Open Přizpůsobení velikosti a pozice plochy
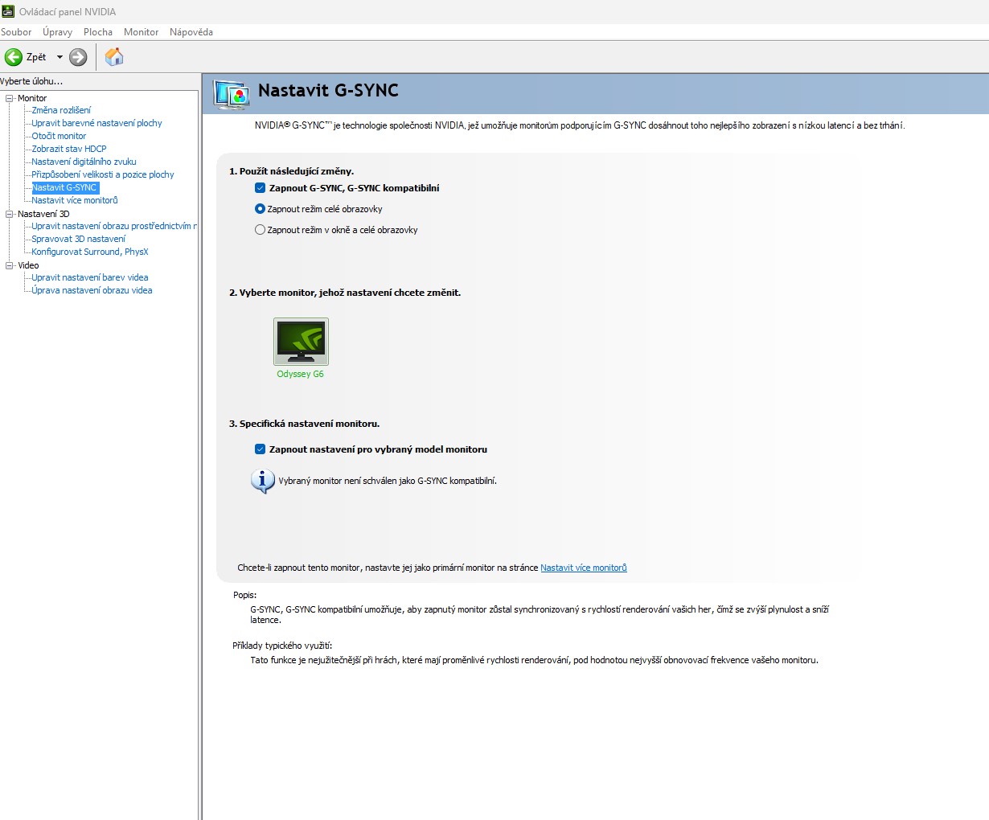The image size is (989, 820). (103, 174)
